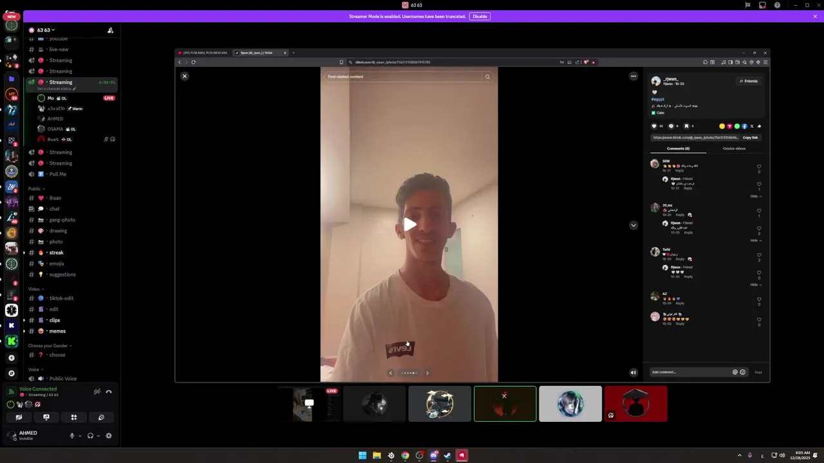The height and width of the screenshot is (463, 824).
Task: Collapse the Voice category
Action: tap(35, 370)
